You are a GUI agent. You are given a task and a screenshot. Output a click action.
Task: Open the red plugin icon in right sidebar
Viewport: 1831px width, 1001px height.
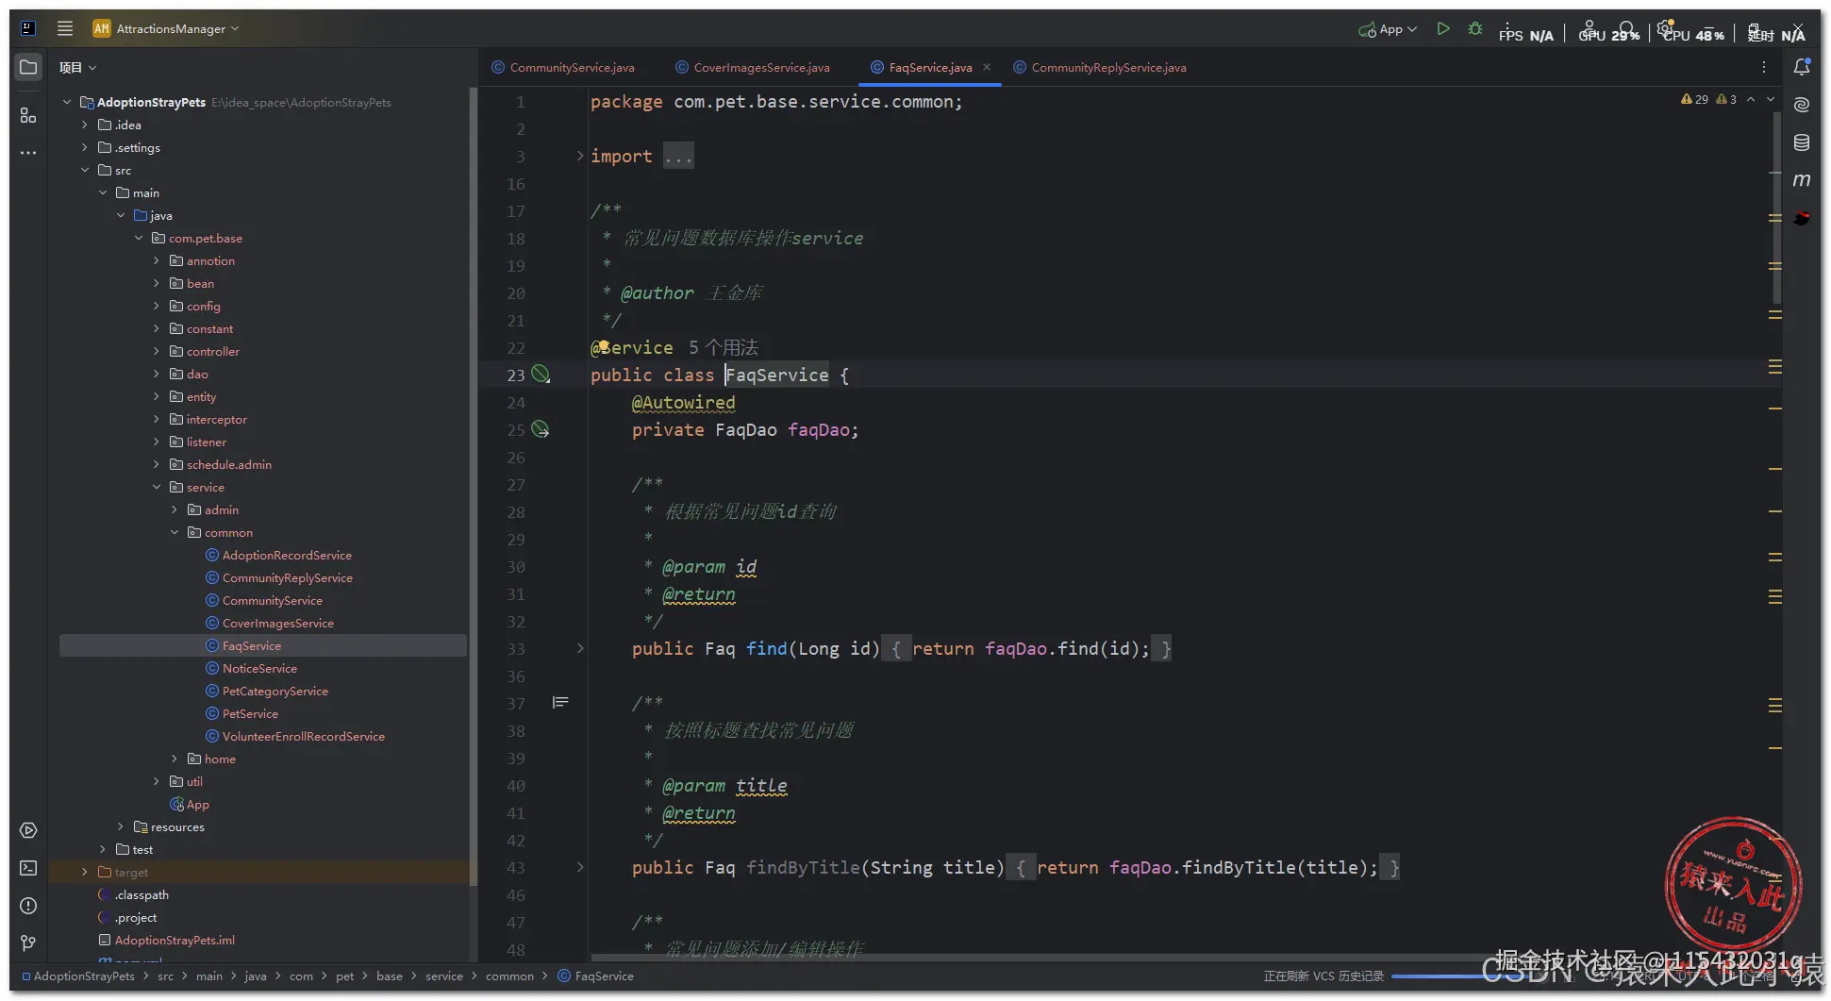(x=1802, y=218)
